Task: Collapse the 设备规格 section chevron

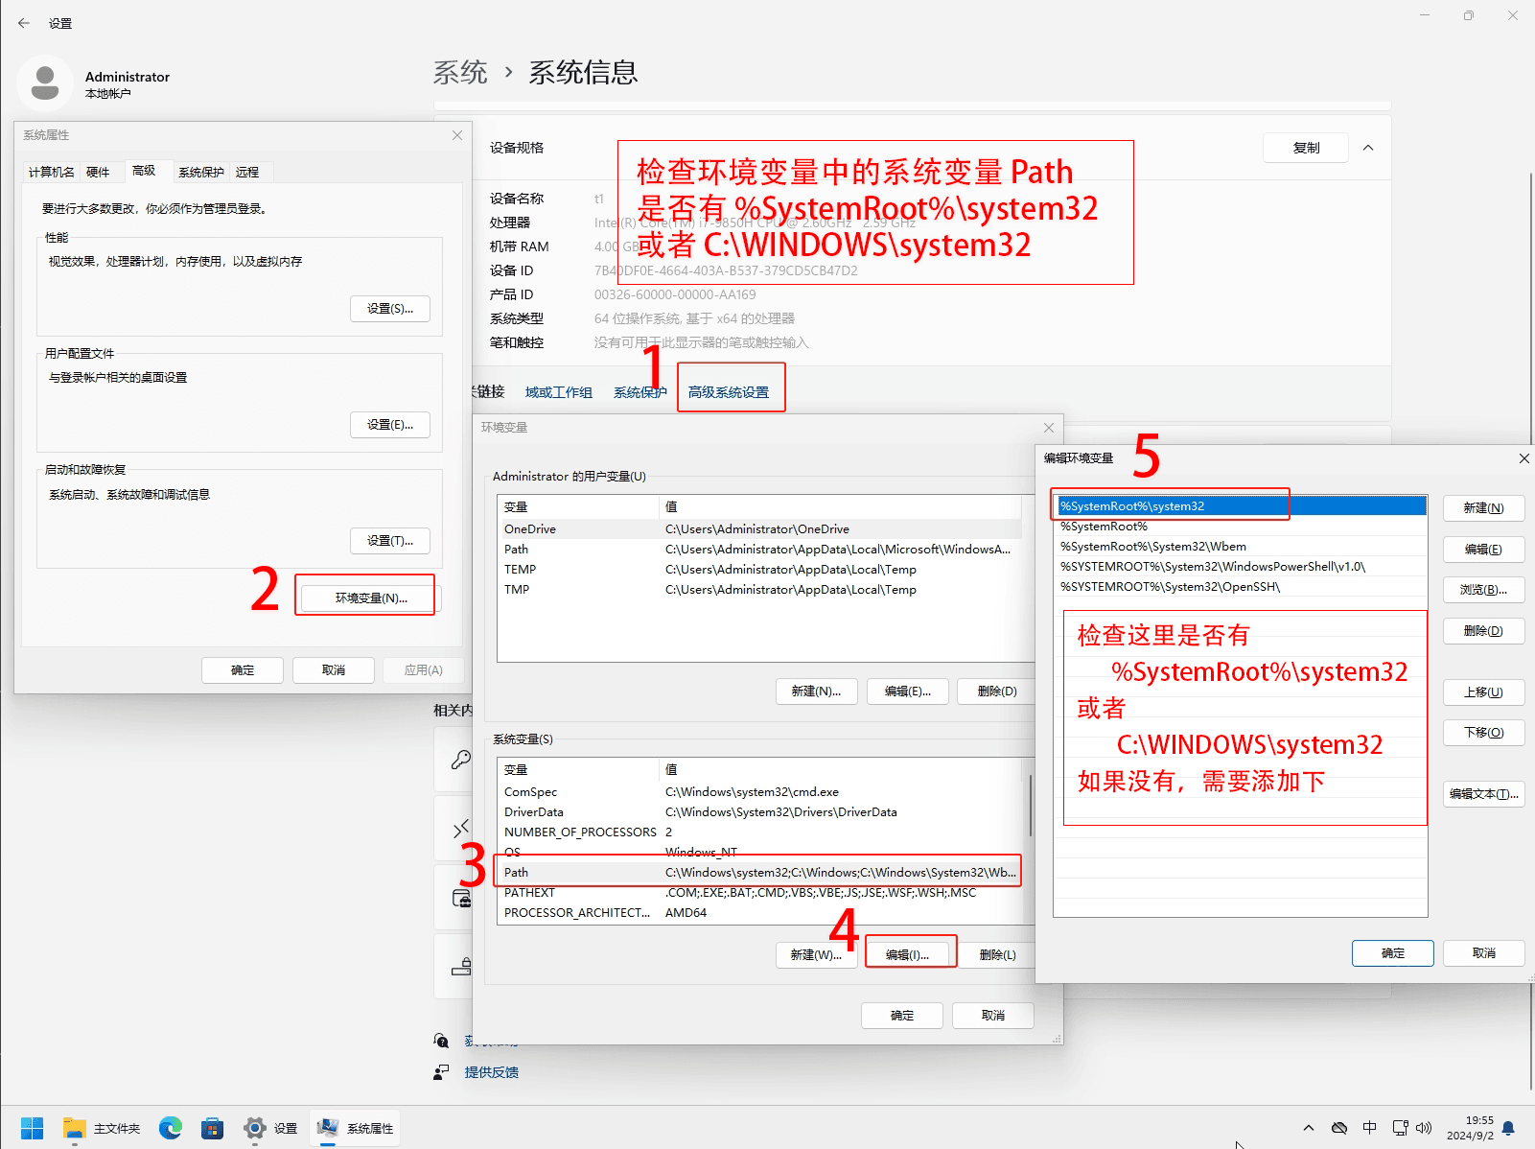Action: point(1368,148)
